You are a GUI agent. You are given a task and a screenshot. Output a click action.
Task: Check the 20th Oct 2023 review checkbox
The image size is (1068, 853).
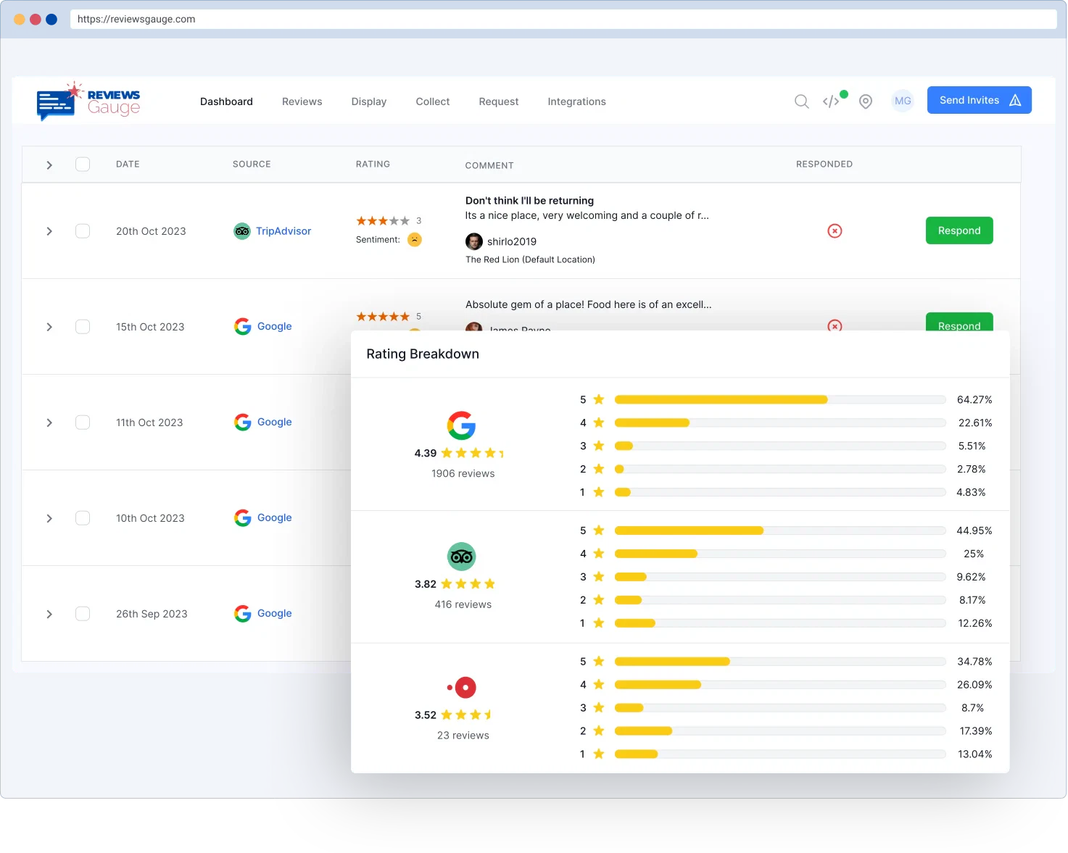(83, 231)
